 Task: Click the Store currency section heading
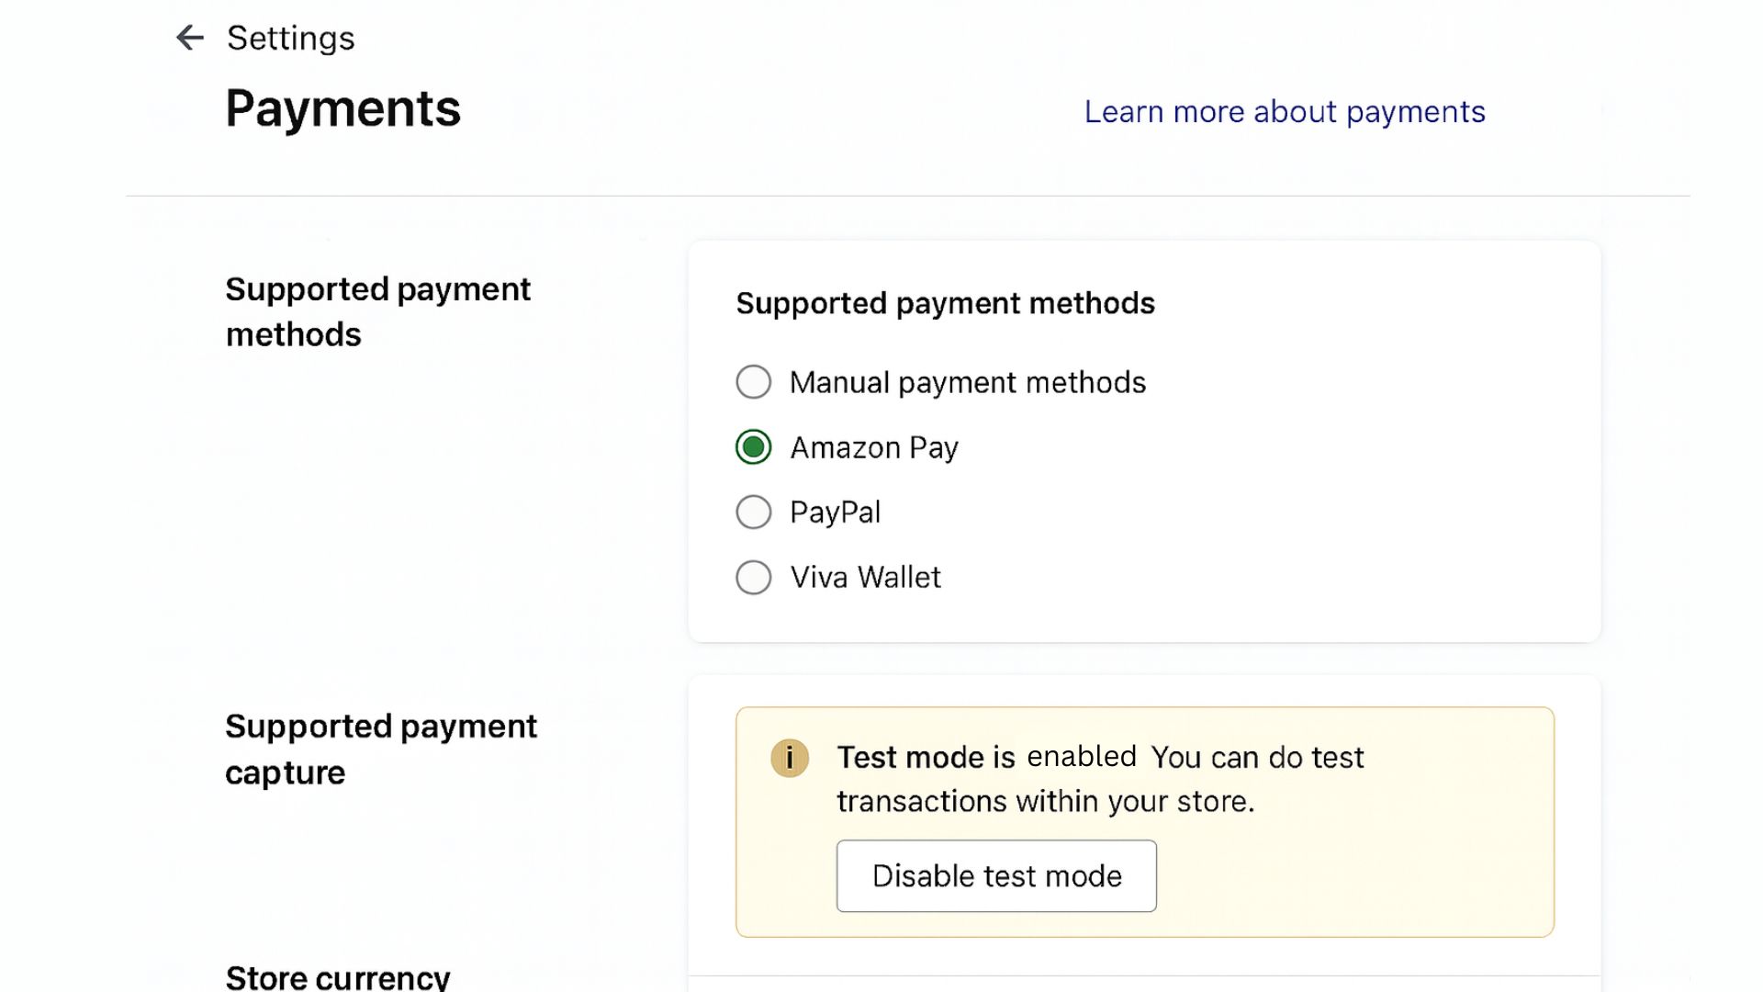337,976
